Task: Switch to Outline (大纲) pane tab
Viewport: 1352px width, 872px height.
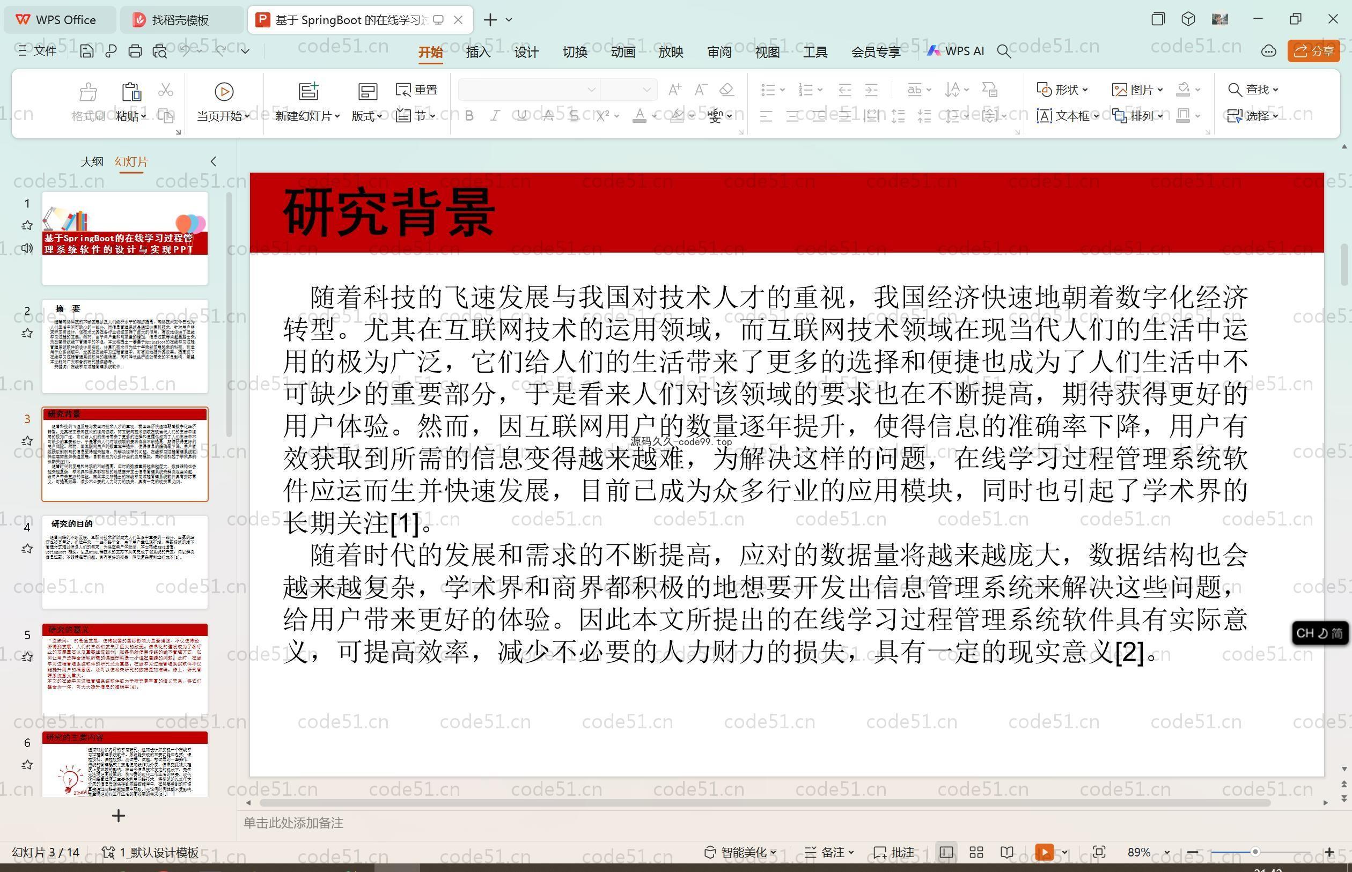Action: 92,161
